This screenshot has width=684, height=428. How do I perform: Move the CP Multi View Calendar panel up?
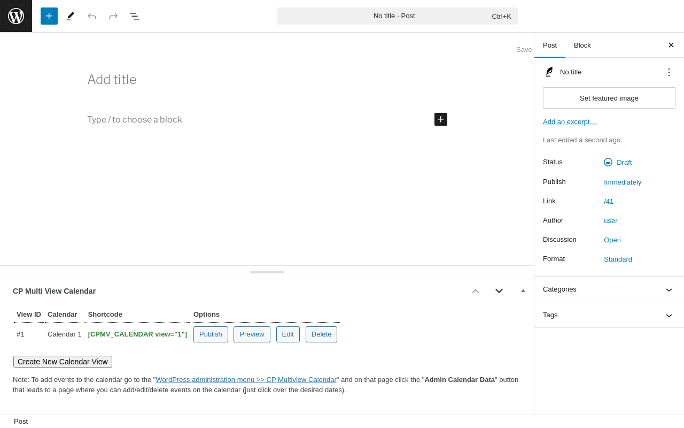pyautogui.click(x=476, y=291)
